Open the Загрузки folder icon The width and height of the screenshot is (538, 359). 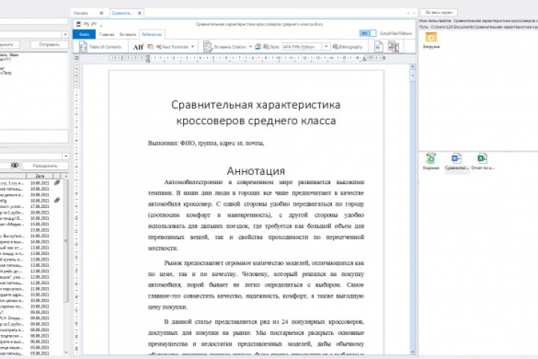coord(431,40)
